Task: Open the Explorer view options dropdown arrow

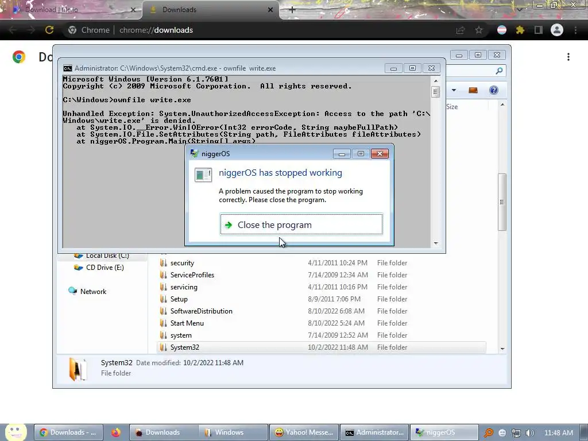Action: pyautogui.click(x=454, y=90)
